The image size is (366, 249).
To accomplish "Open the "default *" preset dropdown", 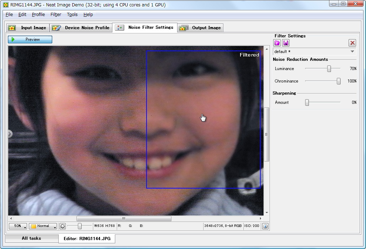I will [352, 51].
